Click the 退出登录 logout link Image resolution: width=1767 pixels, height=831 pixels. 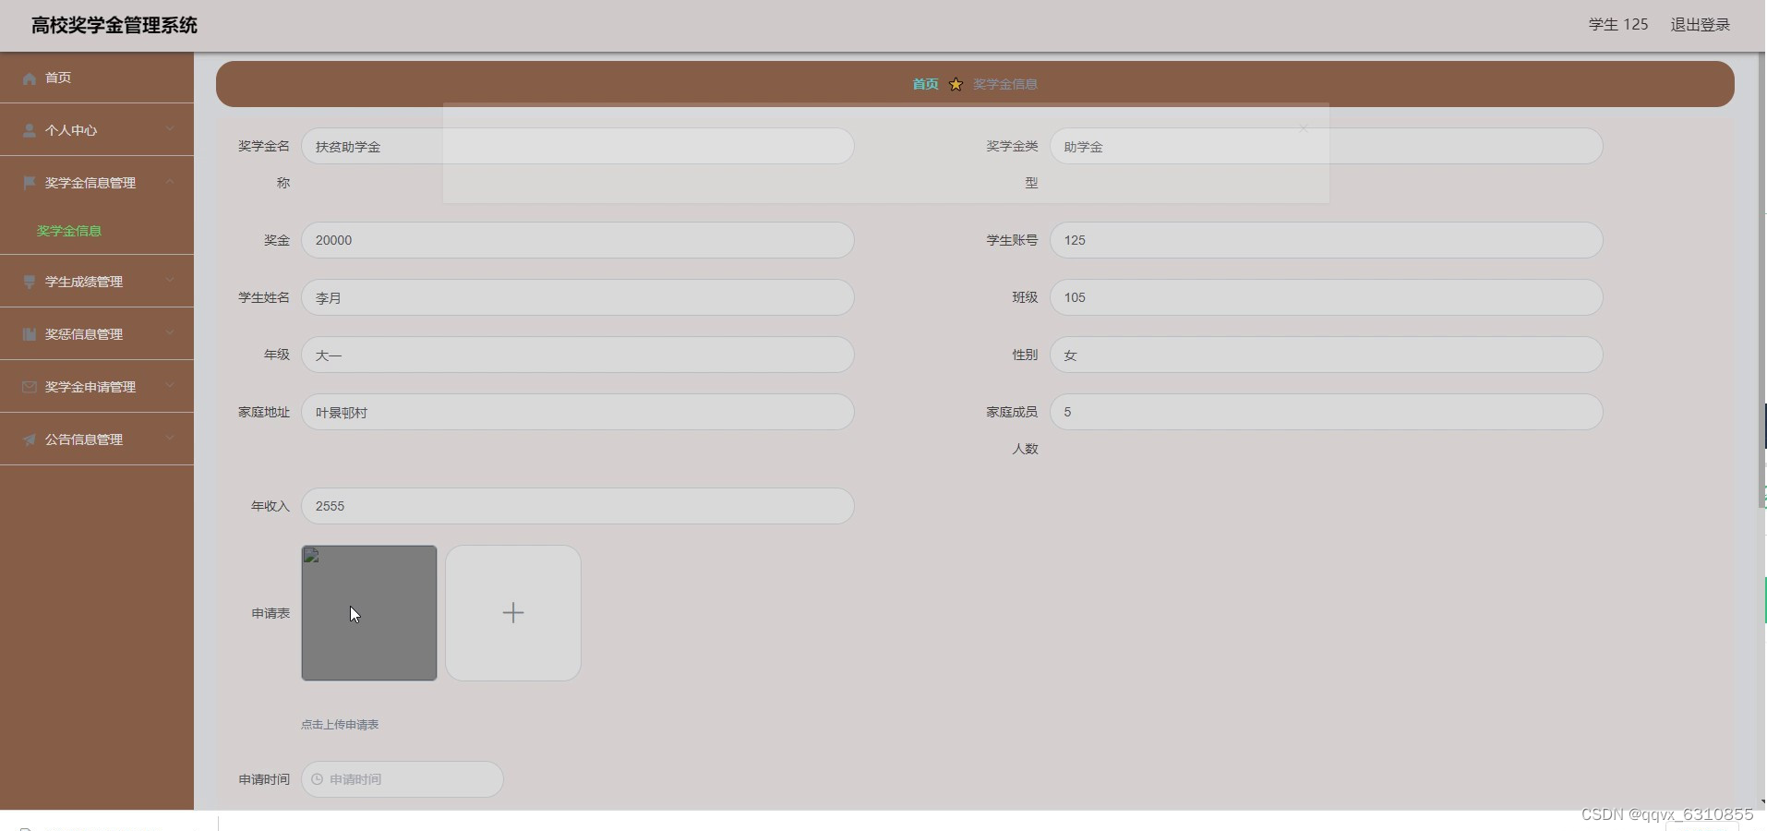[x=1700, y=25]
